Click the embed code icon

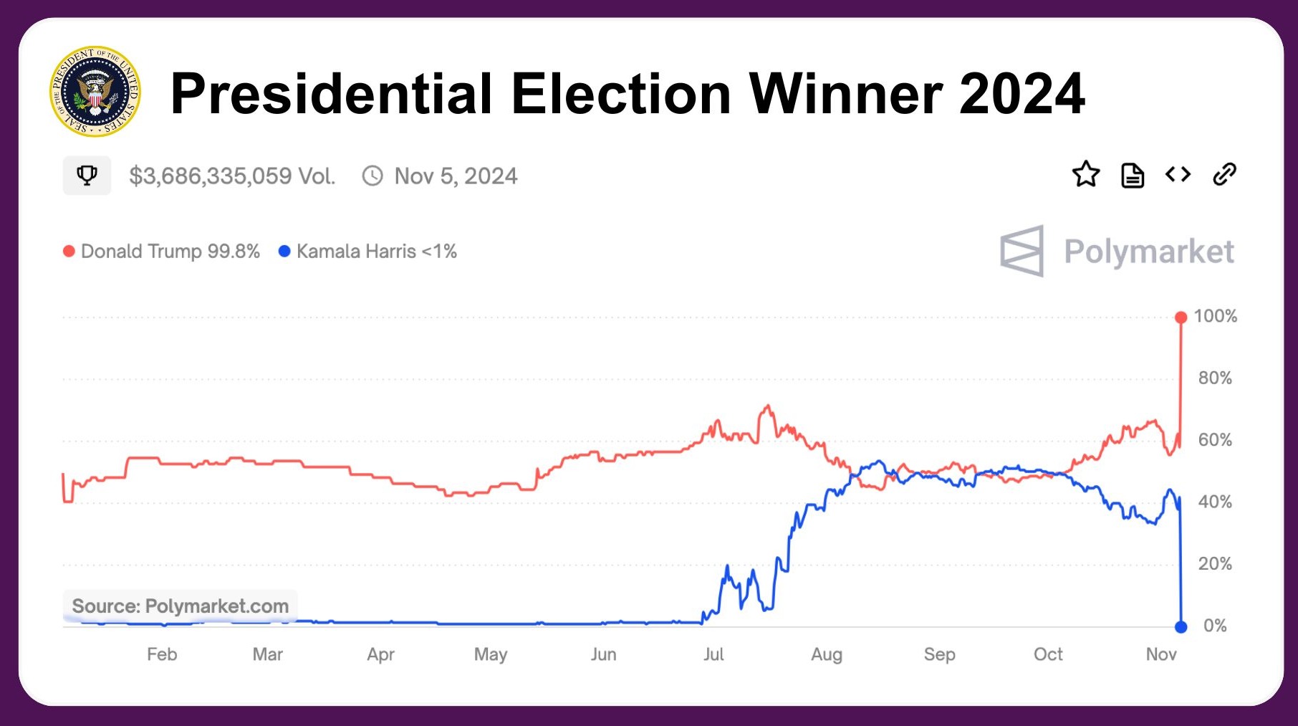[x=1178, y=174]
